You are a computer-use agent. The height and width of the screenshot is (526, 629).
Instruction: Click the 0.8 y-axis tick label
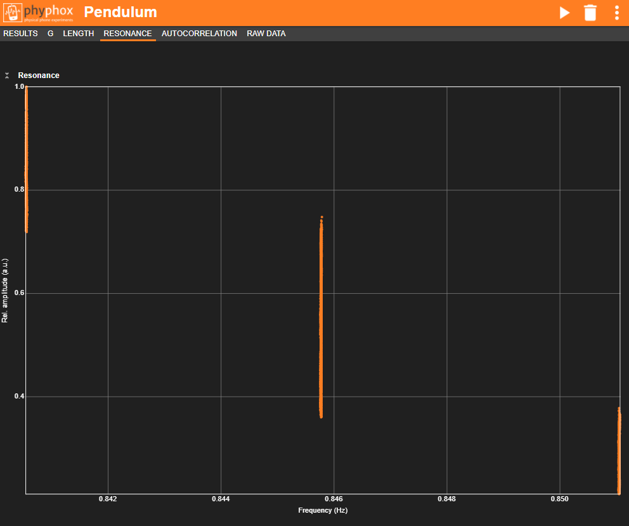tap(19, 190)
